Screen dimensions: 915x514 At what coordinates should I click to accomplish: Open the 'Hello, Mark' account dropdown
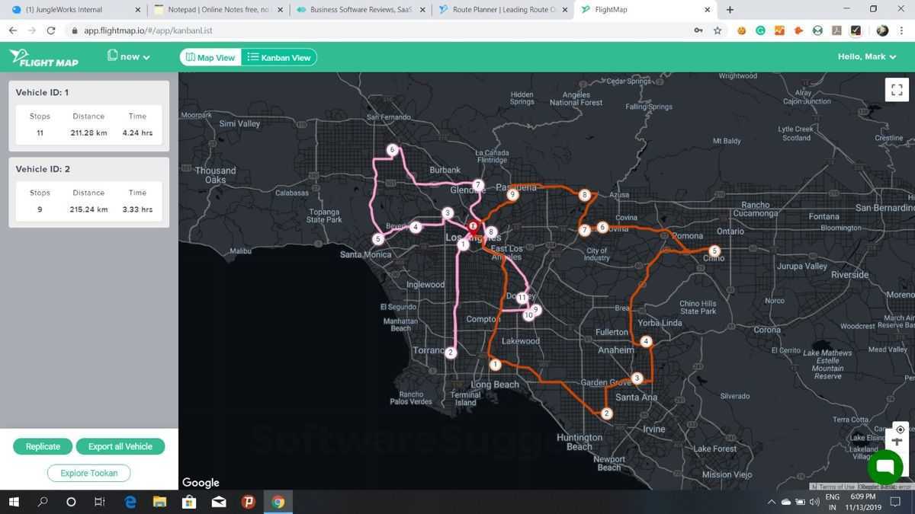(x=867, y=56)
